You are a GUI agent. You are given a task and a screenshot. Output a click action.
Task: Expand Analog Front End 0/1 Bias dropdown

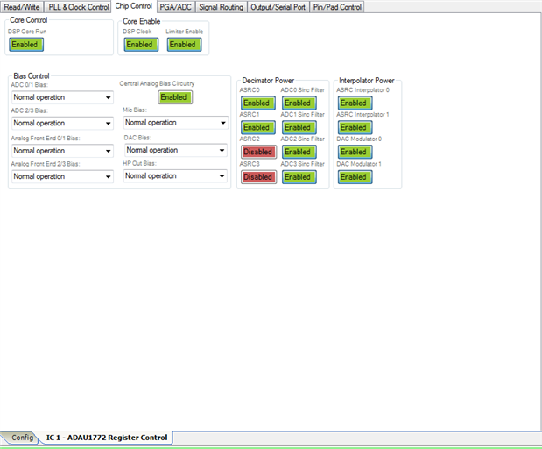coord(62,151)
